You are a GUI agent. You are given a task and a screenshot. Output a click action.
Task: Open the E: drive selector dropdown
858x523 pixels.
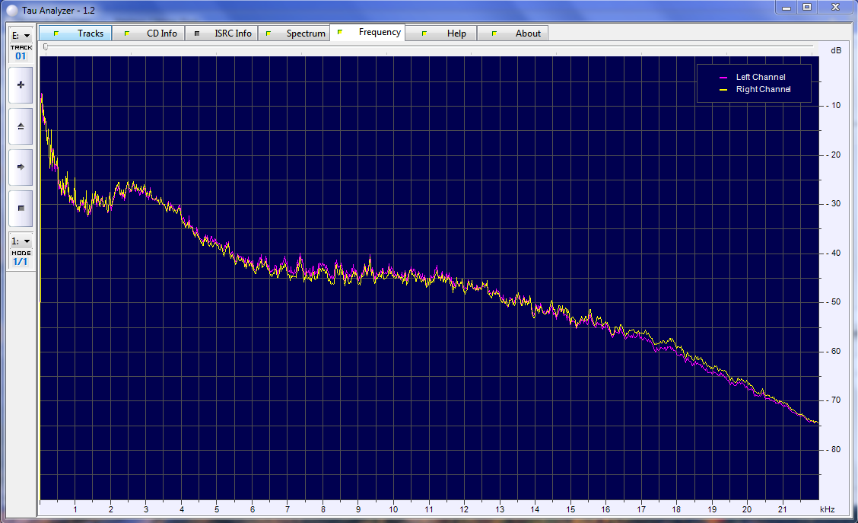[21, 35]
